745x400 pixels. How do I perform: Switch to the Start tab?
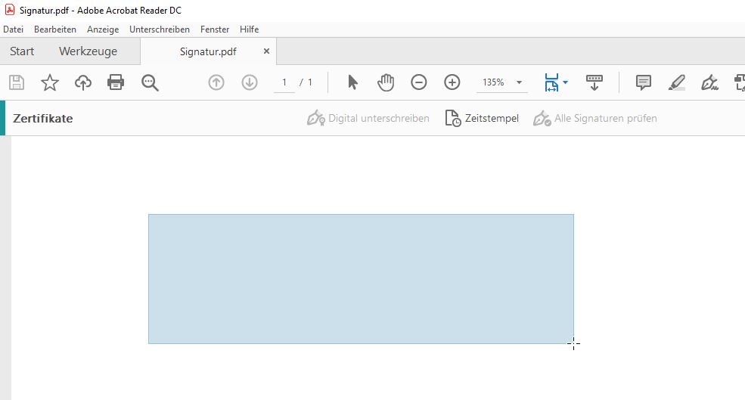click(22, 51)
